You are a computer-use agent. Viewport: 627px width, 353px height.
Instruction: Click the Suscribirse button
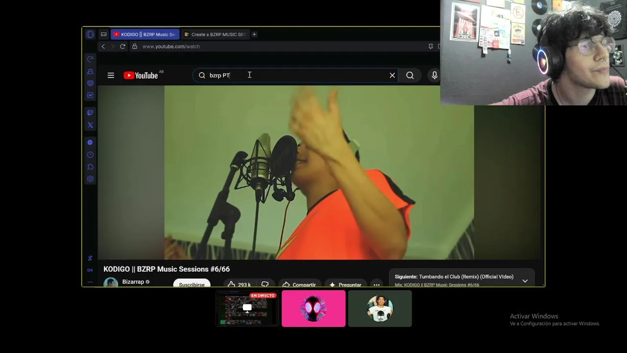point(192,283)
